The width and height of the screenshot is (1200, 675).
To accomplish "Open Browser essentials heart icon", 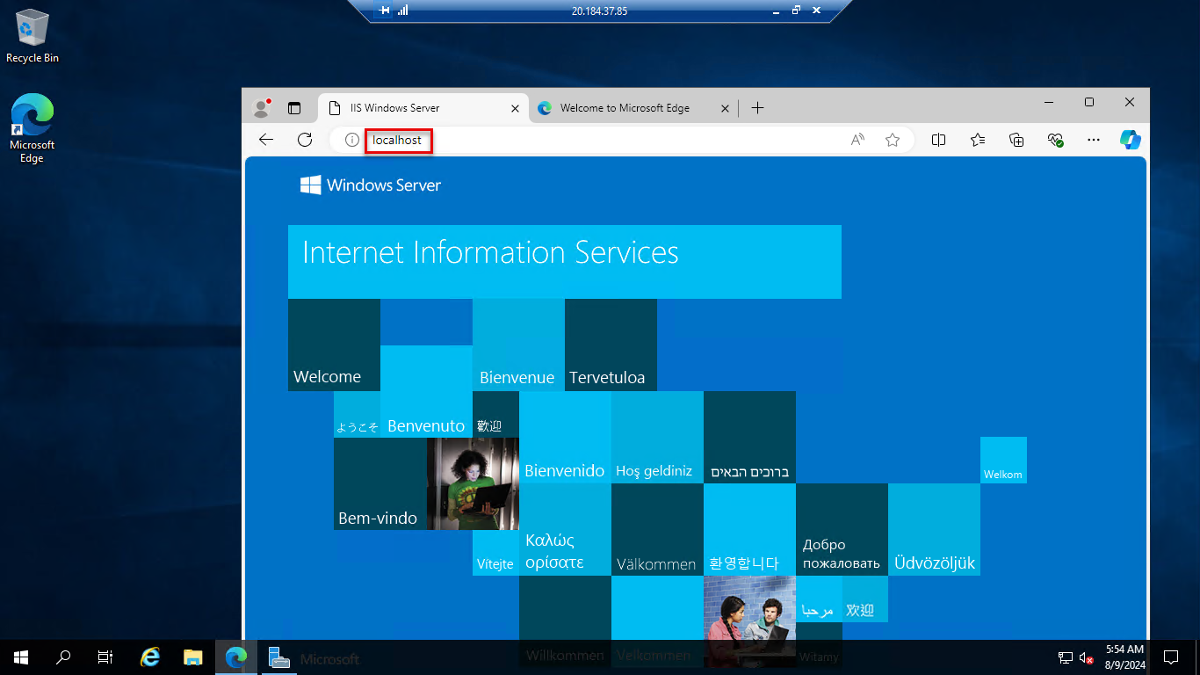I will point(1055,140).
